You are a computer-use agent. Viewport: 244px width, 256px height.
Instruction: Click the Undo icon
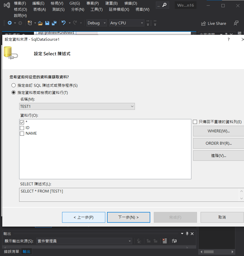click(64, 23)
